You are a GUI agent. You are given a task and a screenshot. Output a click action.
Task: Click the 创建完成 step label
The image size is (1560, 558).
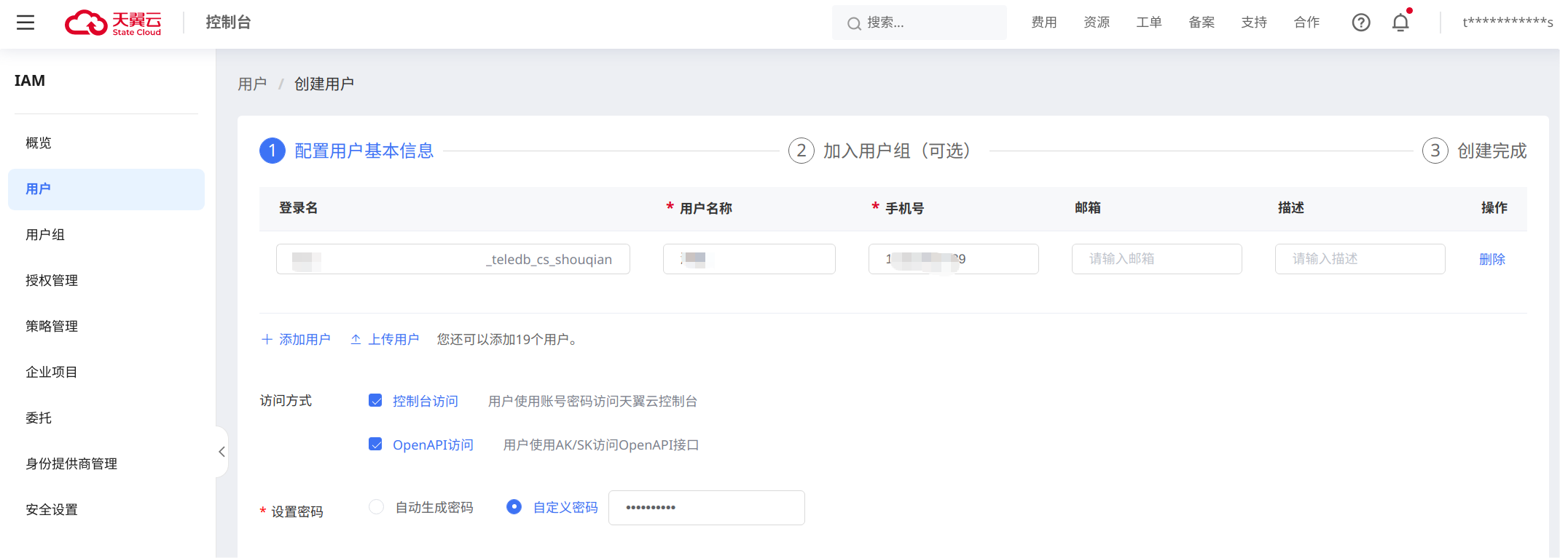[x=1492, y=151]
